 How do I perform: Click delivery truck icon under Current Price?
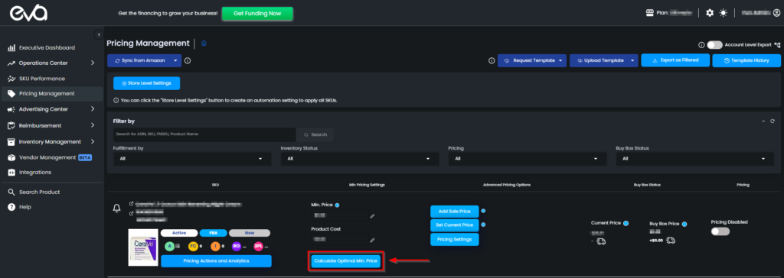point(602,241)
